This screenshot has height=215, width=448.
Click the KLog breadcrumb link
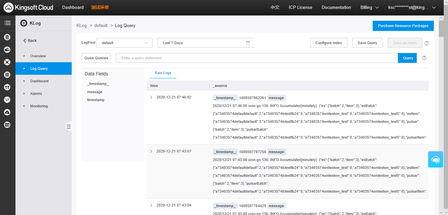tap(81, 25)
